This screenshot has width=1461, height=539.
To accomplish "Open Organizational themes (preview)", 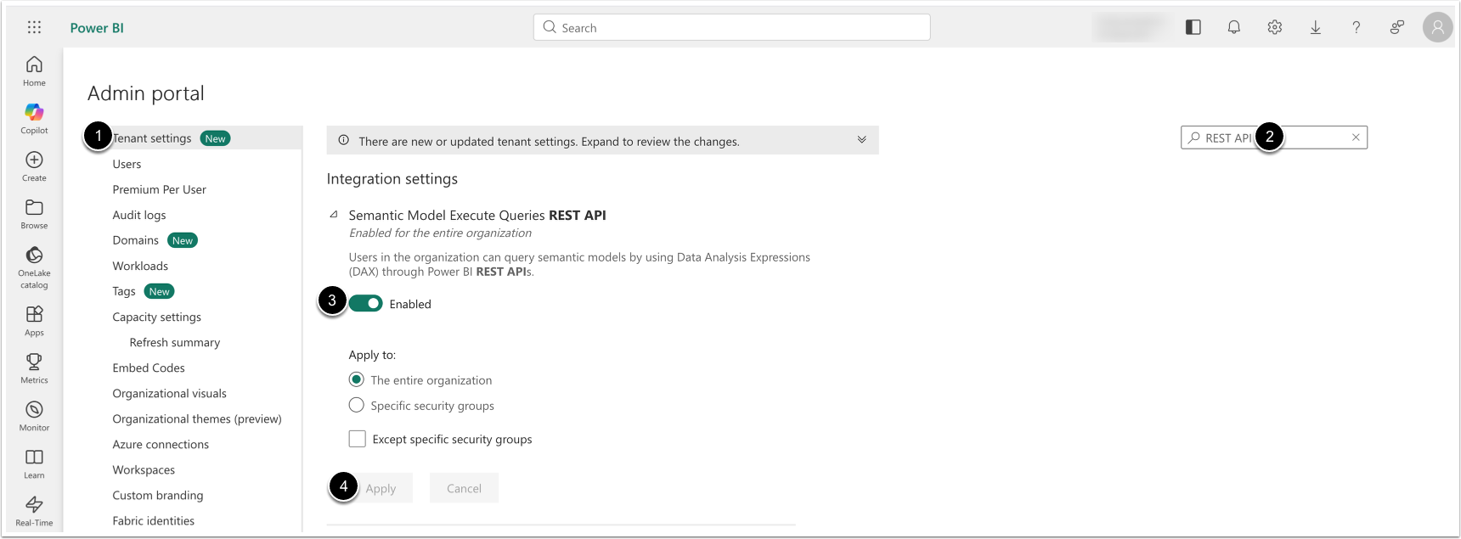I will (197, 418).
